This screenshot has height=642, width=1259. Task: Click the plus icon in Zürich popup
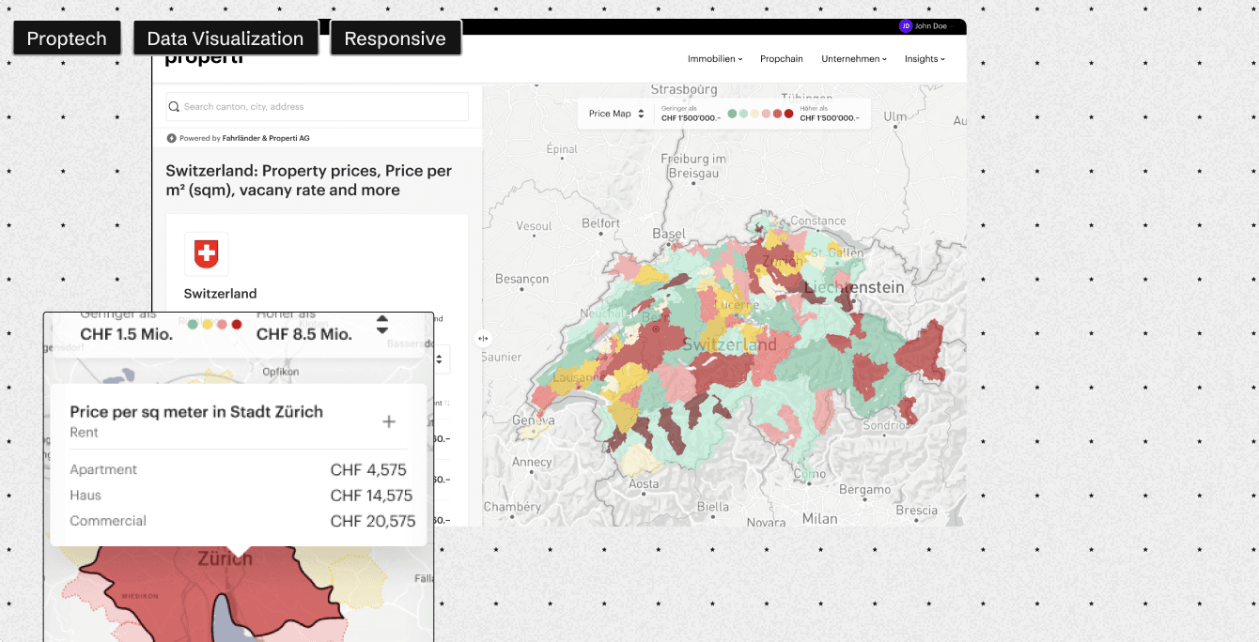[x=389, y=421]
